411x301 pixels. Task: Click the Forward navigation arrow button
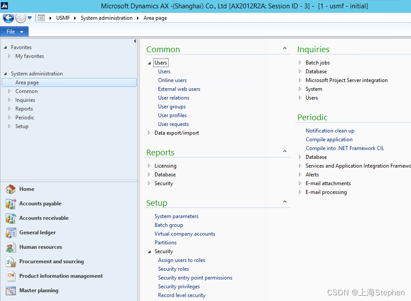coord(21,18)
